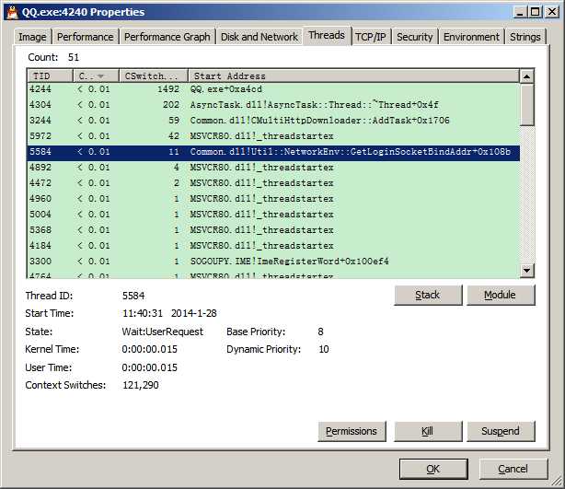Image resolution: width=565 pixels, height=489 pixels.
Task: Select thread 5368 row
Action: (x=273, y=229)
